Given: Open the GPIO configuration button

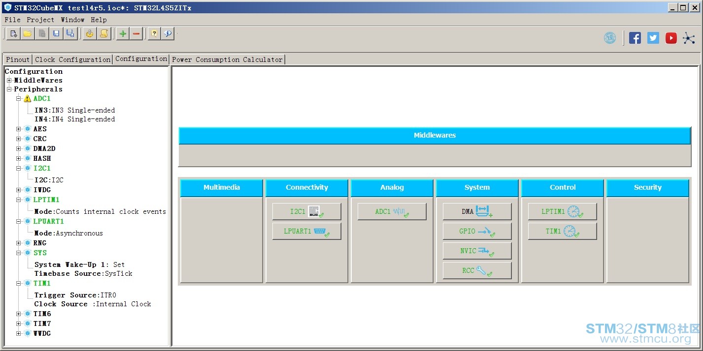Looking at the screenshot, I should 477,231.
